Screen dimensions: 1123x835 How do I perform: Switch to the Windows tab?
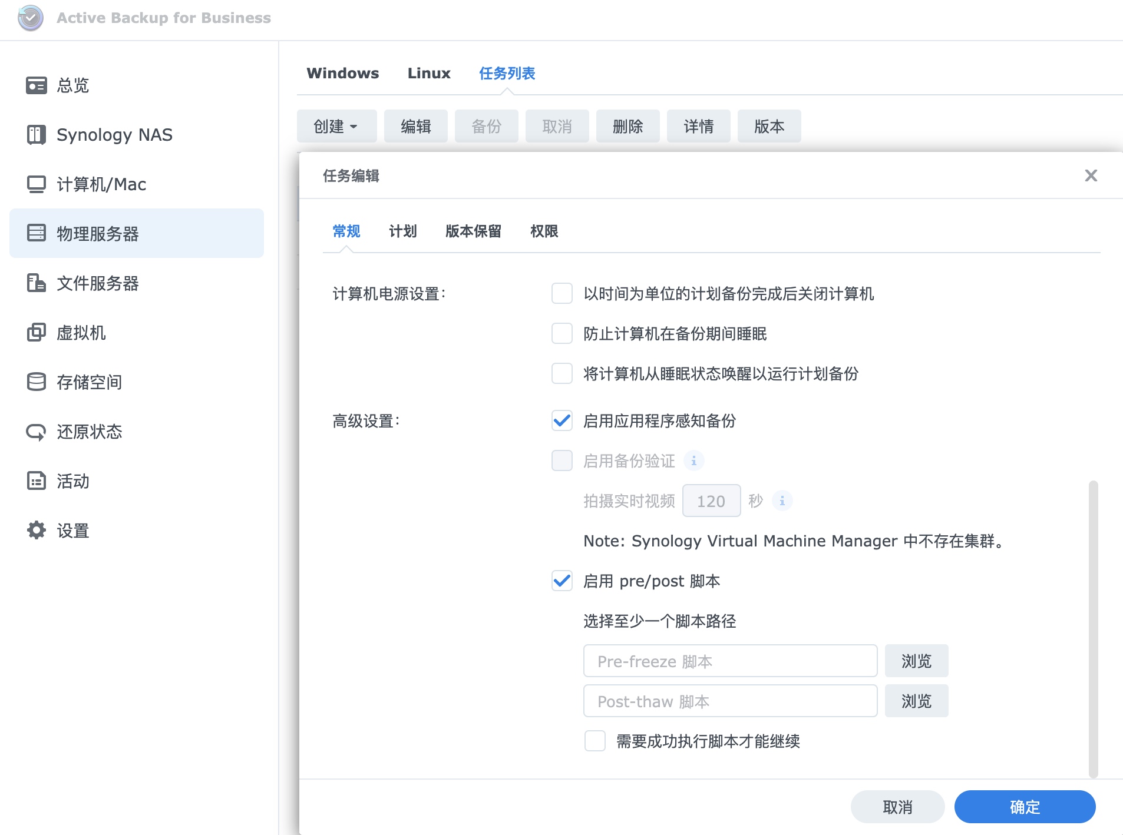click(343, 73)
